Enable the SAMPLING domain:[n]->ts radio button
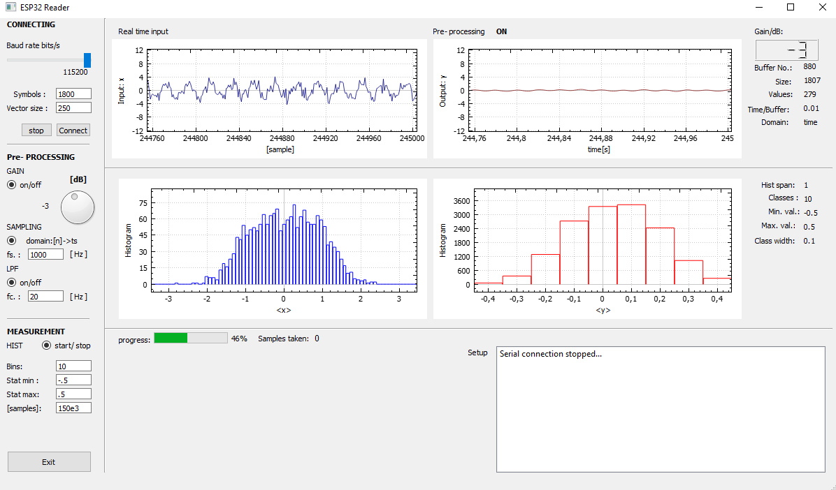Image resolution: width=836 pixels, height=490 pixels. (11, 241)
